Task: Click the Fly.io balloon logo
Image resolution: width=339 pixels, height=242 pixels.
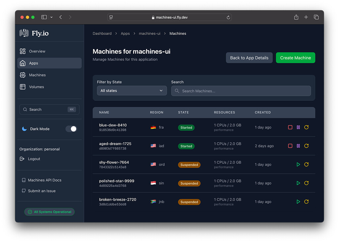Action: click(23, 33)
